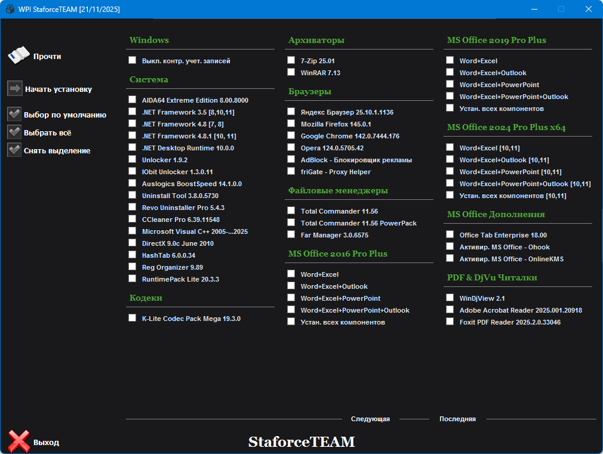This screenshot has height=454, width=603.
Task: Tick the Reg Organizer 9.89 checkbox
Action: point(133,267)
